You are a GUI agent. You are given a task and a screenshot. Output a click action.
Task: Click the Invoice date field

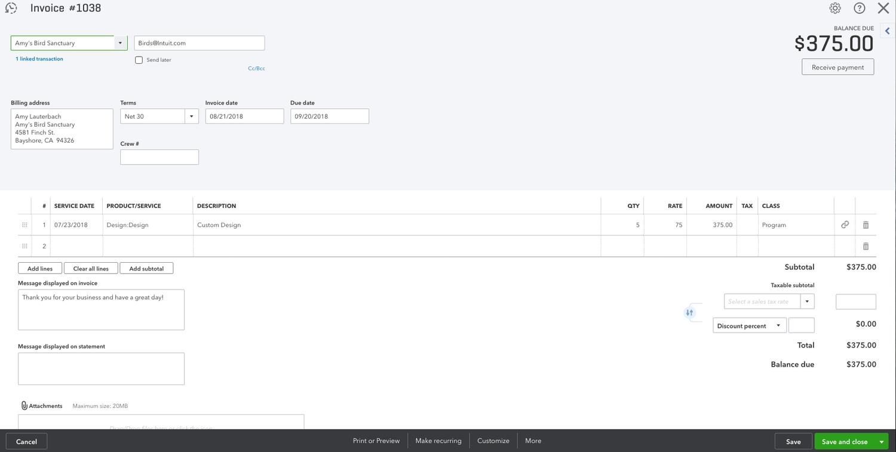coord(244,116)
